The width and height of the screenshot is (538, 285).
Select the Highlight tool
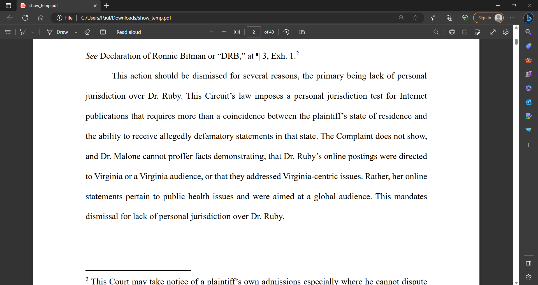(23, 32)
